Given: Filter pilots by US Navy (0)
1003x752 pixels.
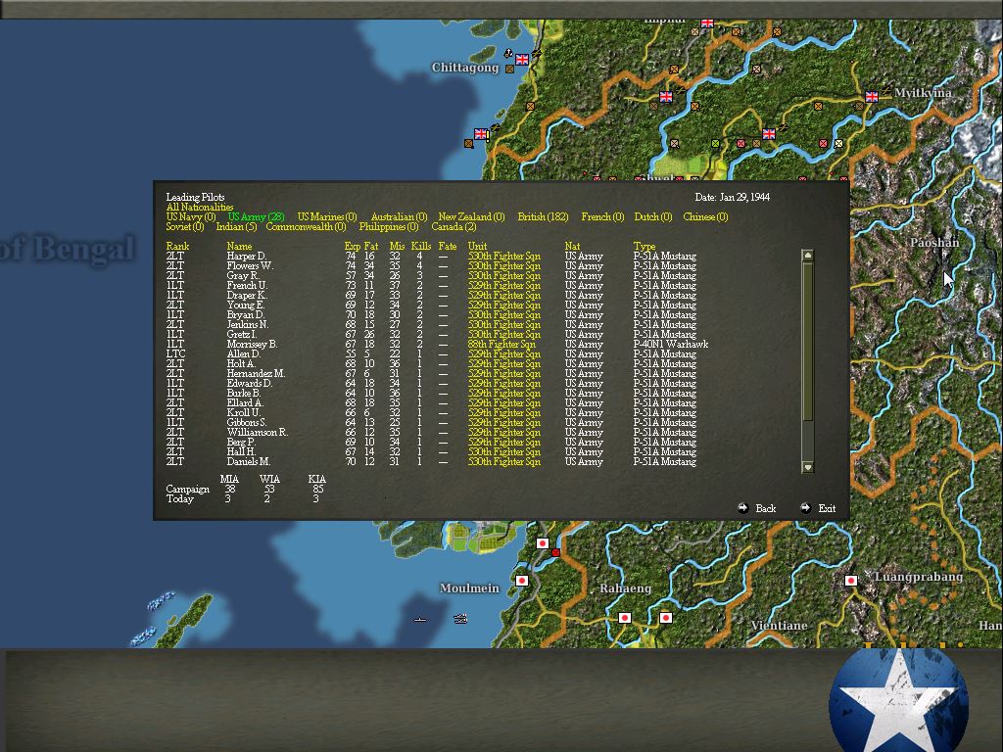Looking at the screenshot, I should coord(191,216).
